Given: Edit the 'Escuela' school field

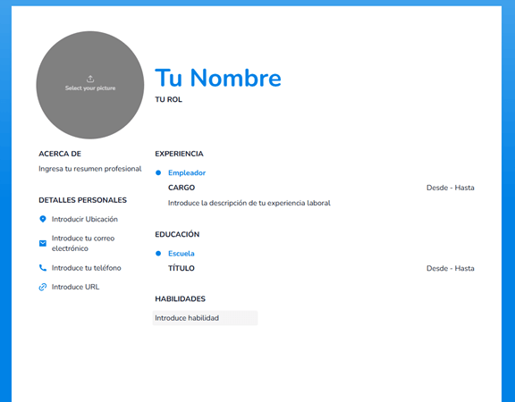Looking at the screenshot, I should [182, 254].
